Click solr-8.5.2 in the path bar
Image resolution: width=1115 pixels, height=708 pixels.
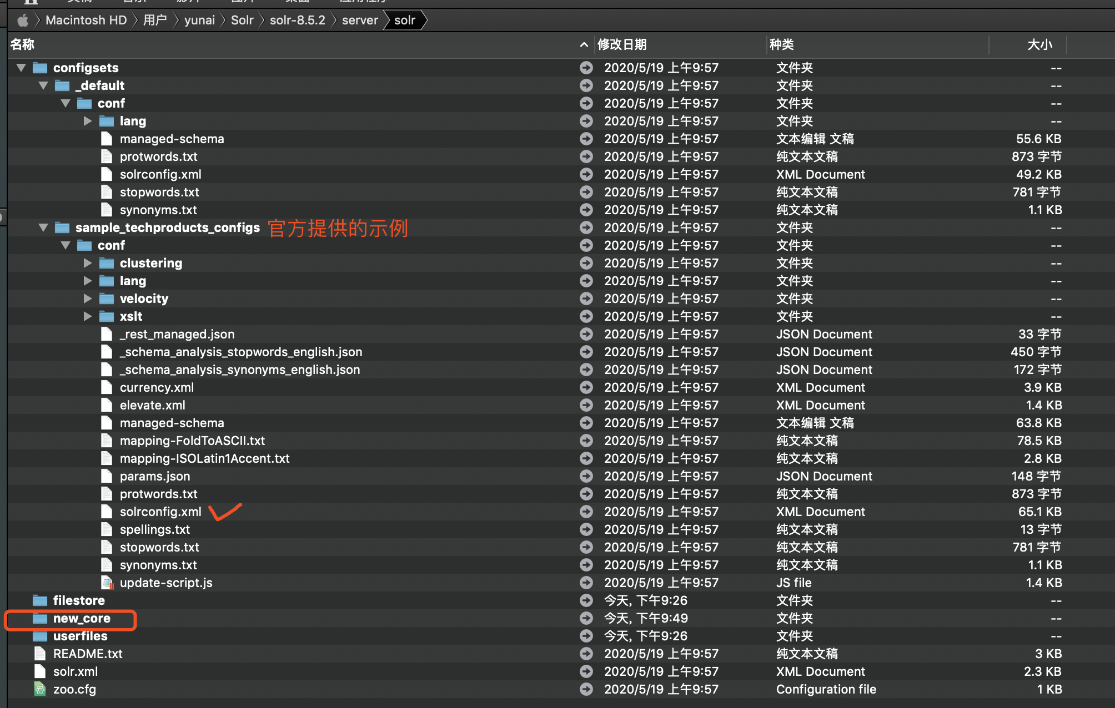[x=297, y=21]
